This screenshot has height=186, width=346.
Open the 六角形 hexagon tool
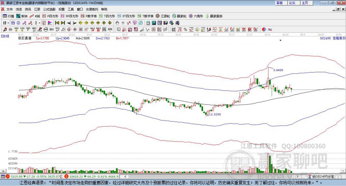pos(196,16)
